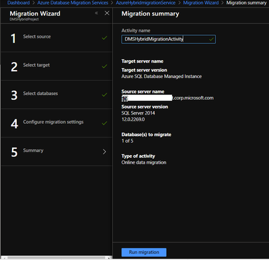Select step 2 Select target
269x260 pixels.
pos(56,67)
